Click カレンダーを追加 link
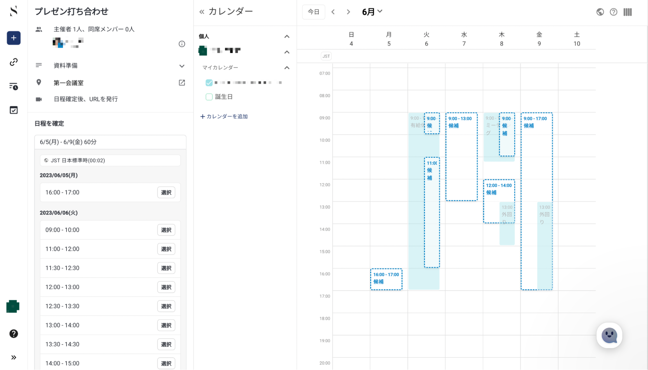Image resolution: width=648 pixels, height=370 pixels. click(x=224, y=116)
